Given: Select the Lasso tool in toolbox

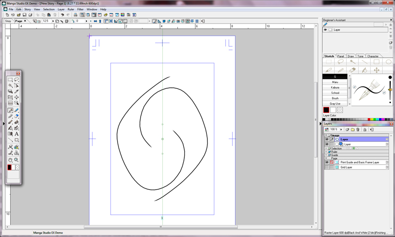Looking at the screenshot, I should [x=16, y=80].
